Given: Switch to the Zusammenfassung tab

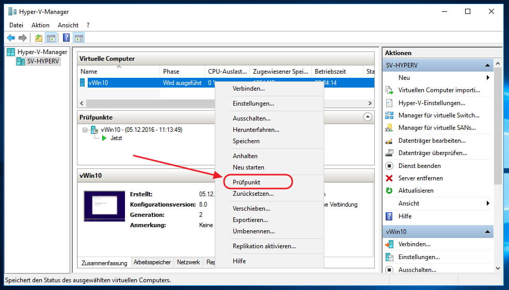Looking at the screenshot, I should [104, 263].
